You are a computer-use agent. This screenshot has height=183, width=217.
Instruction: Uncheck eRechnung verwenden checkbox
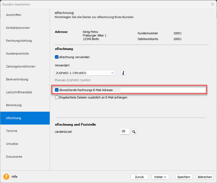coord(57,57)
